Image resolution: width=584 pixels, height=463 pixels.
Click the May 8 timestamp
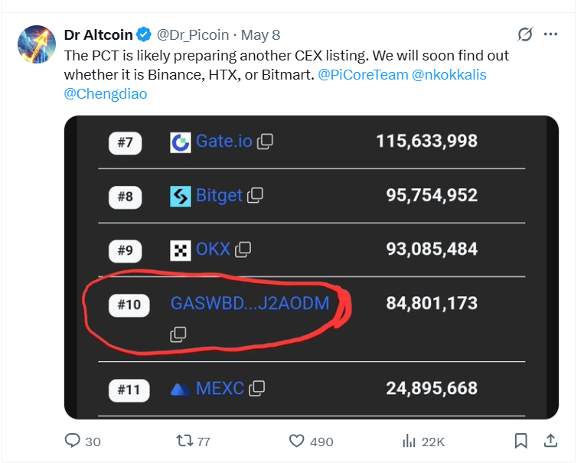pyautogui.click(x=261, y=34)
